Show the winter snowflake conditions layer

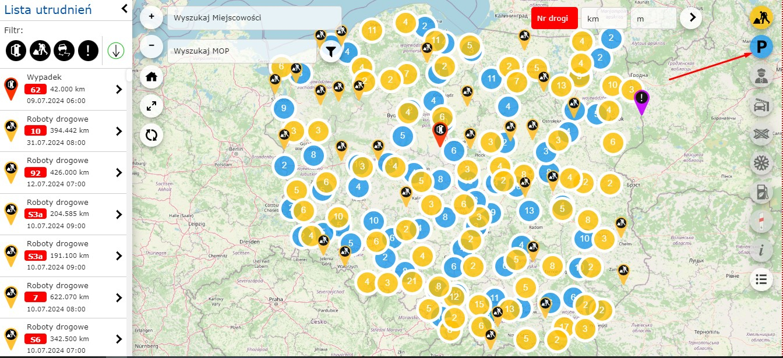(x=761, y=163)
